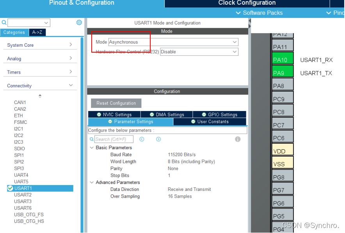Screen dimensions: 345x233
Task: Click the Over Sampling value 16 Samples
Action: pos(180,196)
